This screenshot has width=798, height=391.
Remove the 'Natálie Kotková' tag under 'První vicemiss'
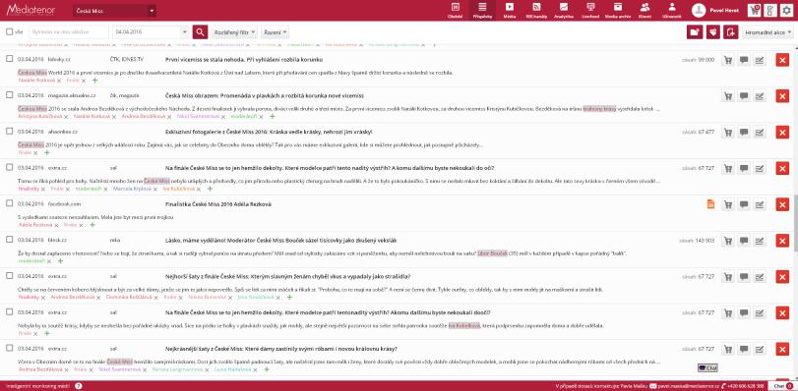pos(58,81)
